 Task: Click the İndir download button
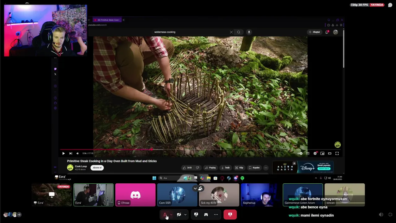coord(225,168)
